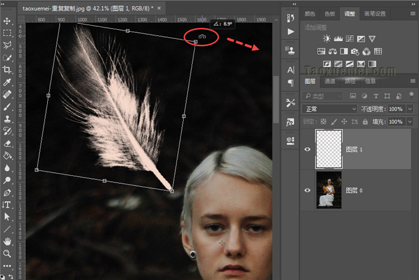Screen dimensions: 419x280
Task: Add a Vibrance adjustment
Action: [372, 39]
